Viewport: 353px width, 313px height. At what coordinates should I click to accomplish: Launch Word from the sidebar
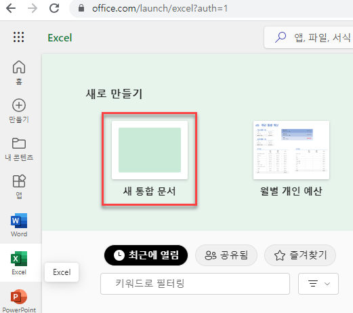coord(19,225)
